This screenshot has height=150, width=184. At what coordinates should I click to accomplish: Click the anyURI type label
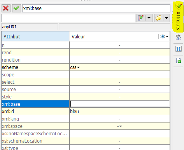tap(9, 27)
